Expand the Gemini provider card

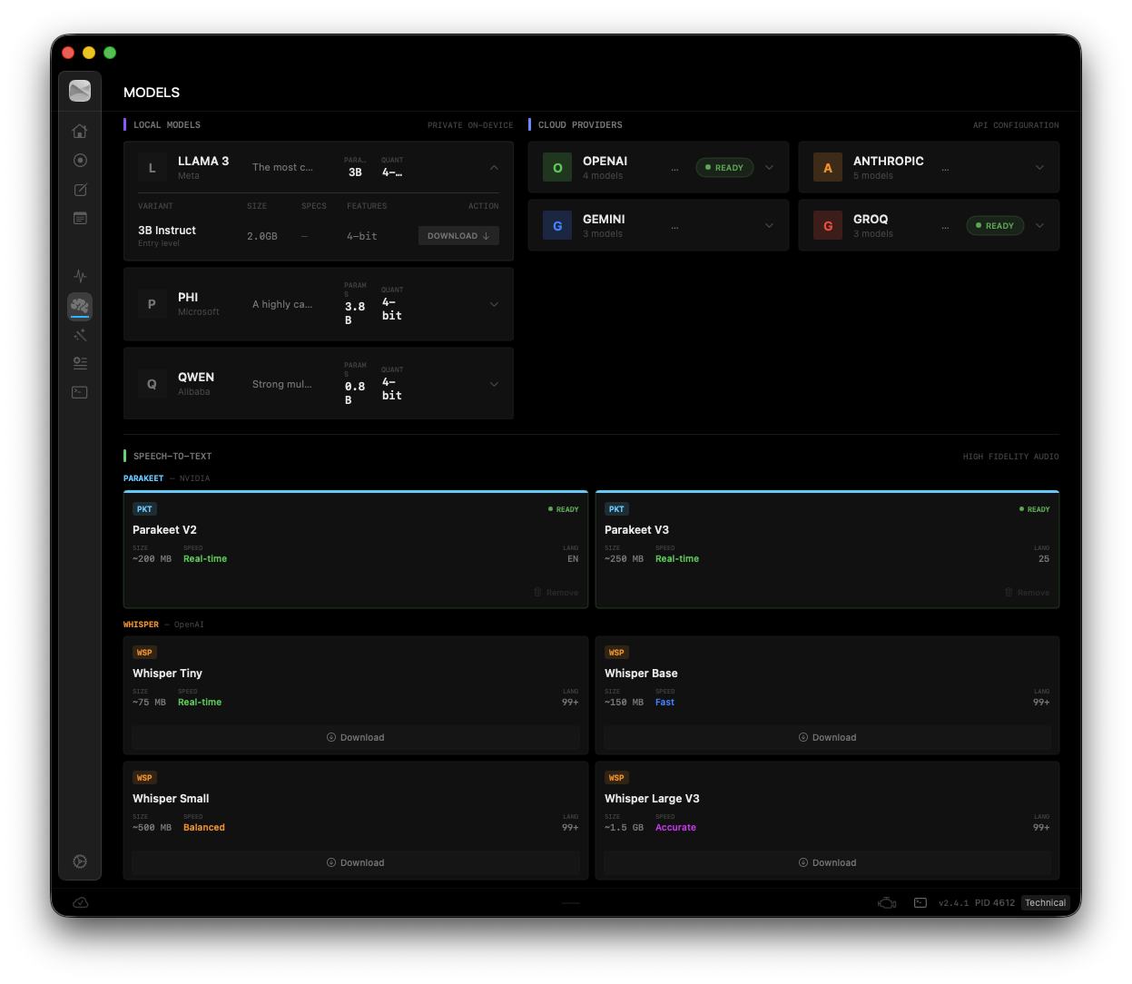pyautogui.click(x=769, y=225)
